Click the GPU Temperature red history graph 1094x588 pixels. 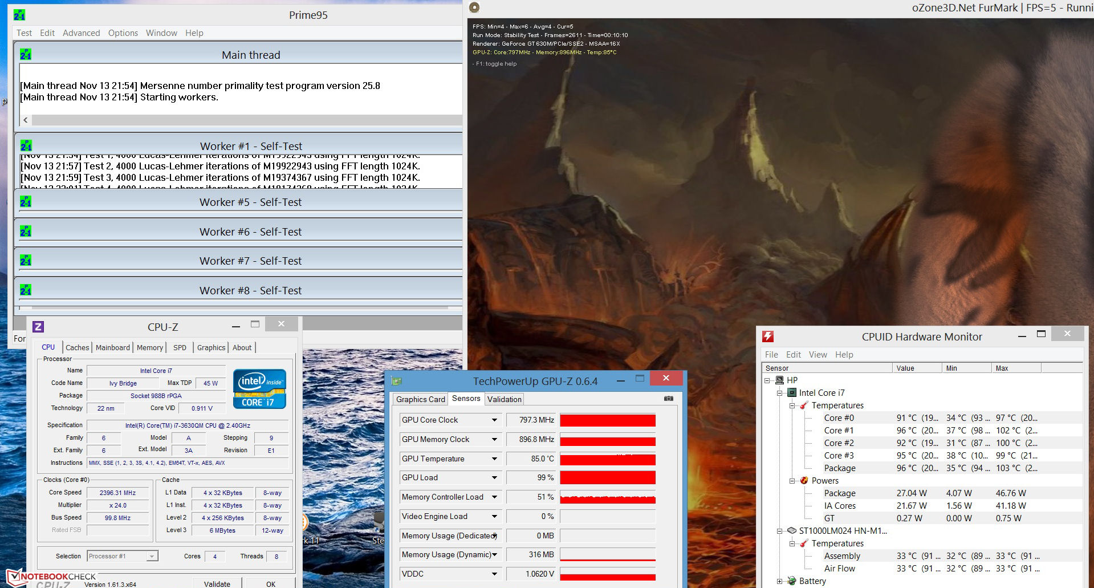(608, 459)
